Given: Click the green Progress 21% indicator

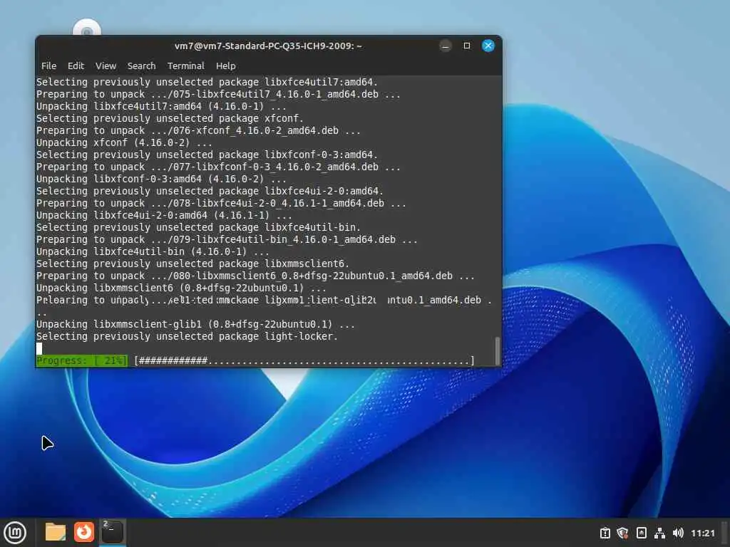Looking at the screenshot, I should (x=82, y=360).
